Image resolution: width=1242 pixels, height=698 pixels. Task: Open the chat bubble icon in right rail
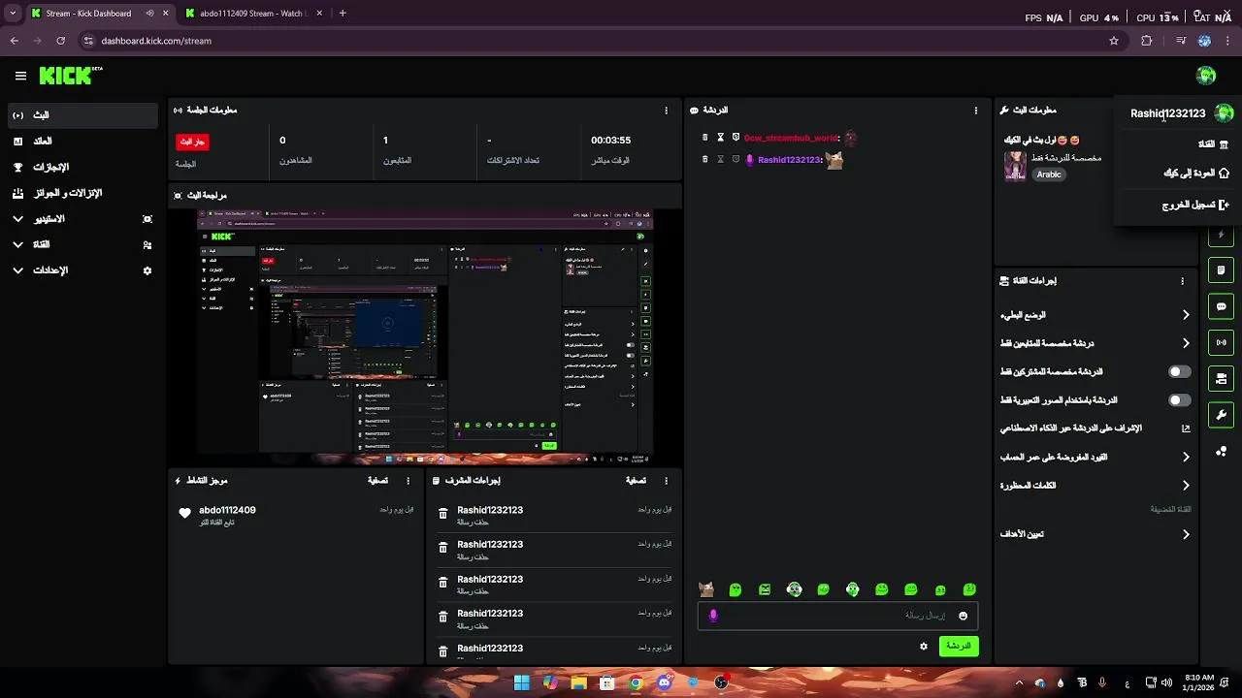click(1221, 306)
